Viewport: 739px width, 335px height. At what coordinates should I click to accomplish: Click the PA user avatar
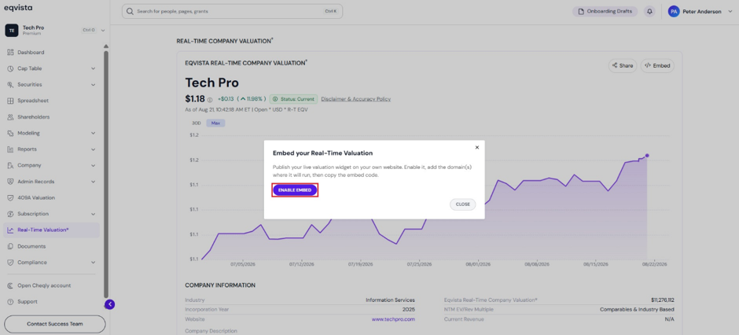point(674,11)
